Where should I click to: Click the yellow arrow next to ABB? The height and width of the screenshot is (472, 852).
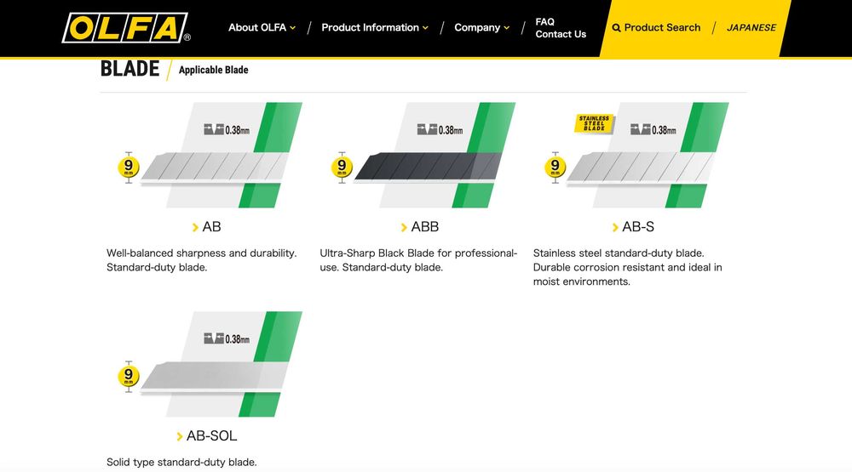(404, 227)
